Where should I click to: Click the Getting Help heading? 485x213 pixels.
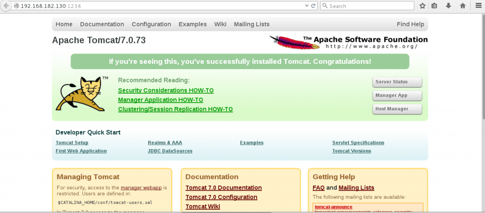(334, 177)
